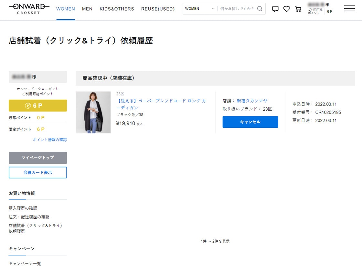Open the site search magnifier icon
This screenshot has width=362, height=271.
pyautogui.click(x=260, y=9)
